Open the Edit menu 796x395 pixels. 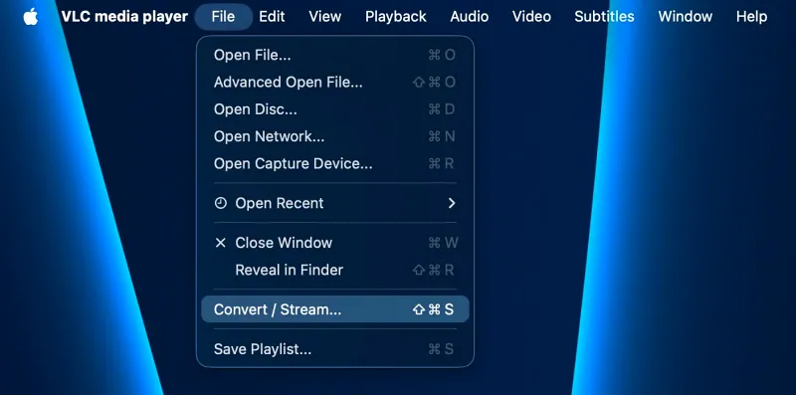pyautogui.click(x=272, y=16)
